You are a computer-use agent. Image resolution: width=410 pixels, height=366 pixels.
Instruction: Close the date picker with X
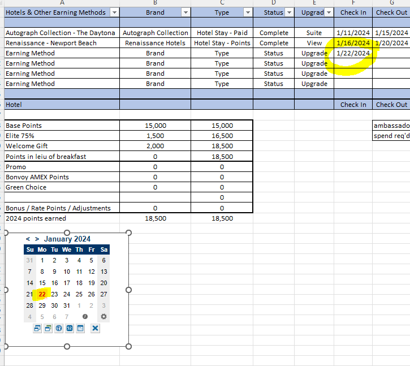(95, 328)
